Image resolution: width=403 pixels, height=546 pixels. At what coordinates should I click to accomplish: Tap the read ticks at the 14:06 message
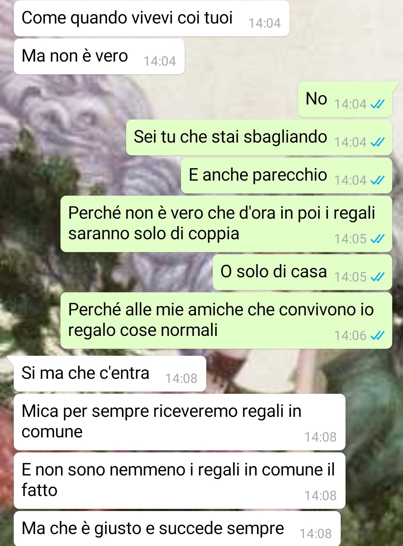click(x=377, y=336)
